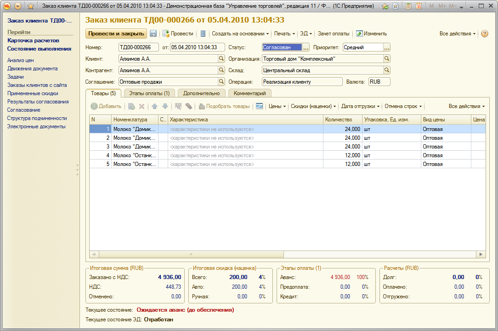Open the Печать dropdown menu

pos(284,34)
